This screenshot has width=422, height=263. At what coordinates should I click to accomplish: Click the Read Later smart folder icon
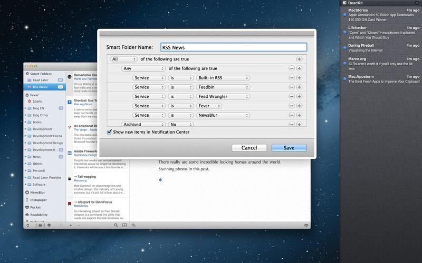point(30,80)
